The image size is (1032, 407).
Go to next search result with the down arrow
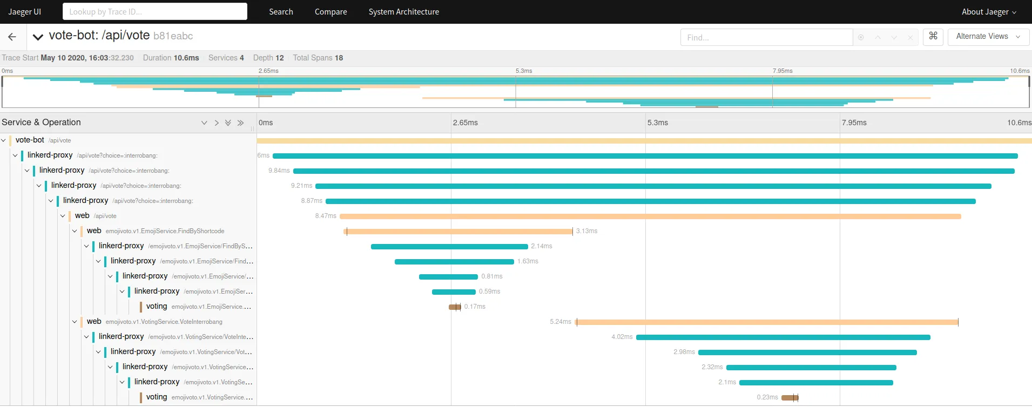tap(894, 37)
